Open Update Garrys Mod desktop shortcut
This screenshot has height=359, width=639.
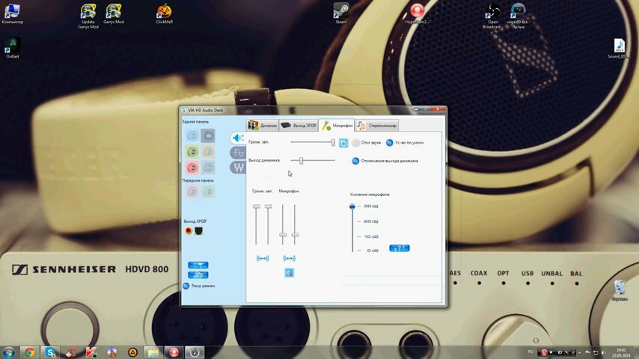(x=88, y=16)
